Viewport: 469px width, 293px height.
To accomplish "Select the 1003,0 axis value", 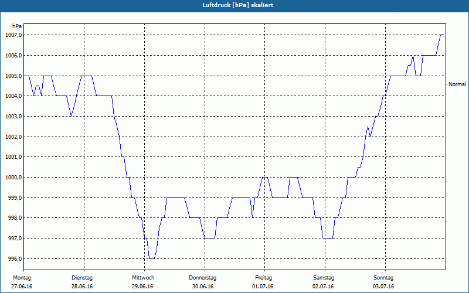I will 13,116.
